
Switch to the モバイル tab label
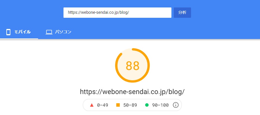pyautogui.click(x=23, y=32)
